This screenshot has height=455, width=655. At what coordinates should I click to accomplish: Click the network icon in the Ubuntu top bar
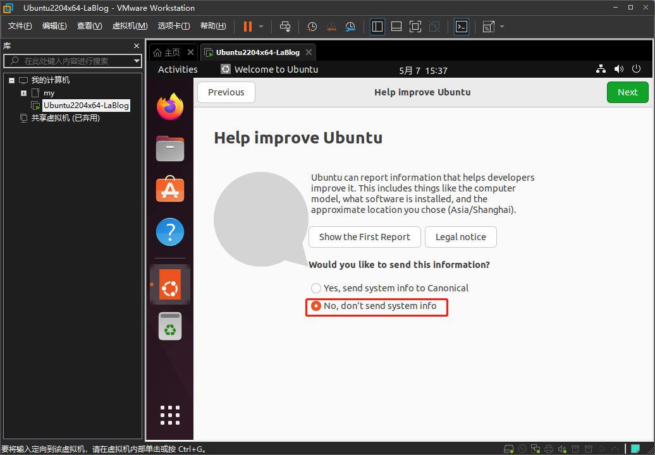click(601, 69)
